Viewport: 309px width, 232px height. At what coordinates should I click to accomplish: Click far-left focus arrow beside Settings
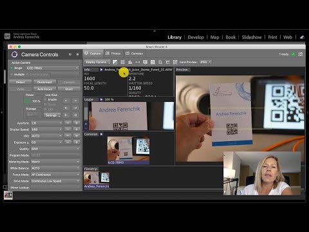pyautogui.click(x=66, y=115)
